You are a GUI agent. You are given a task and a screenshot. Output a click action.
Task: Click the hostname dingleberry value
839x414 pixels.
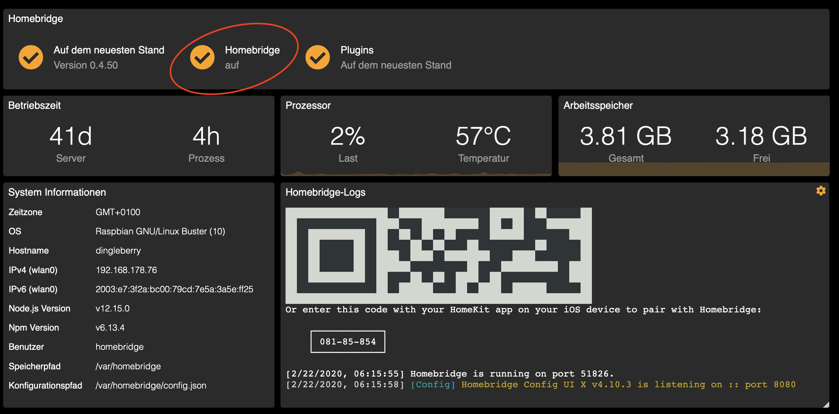click(118, 250)
